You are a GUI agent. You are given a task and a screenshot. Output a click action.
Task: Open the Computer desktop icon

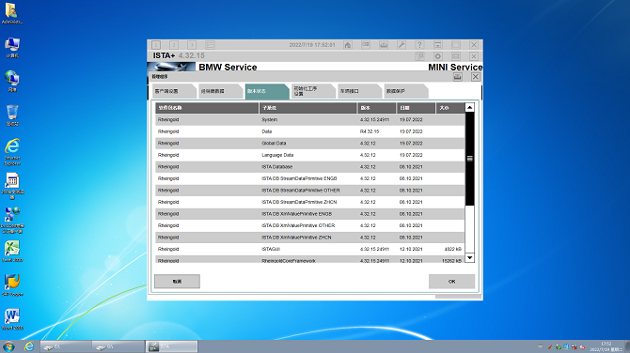[12, 47]
